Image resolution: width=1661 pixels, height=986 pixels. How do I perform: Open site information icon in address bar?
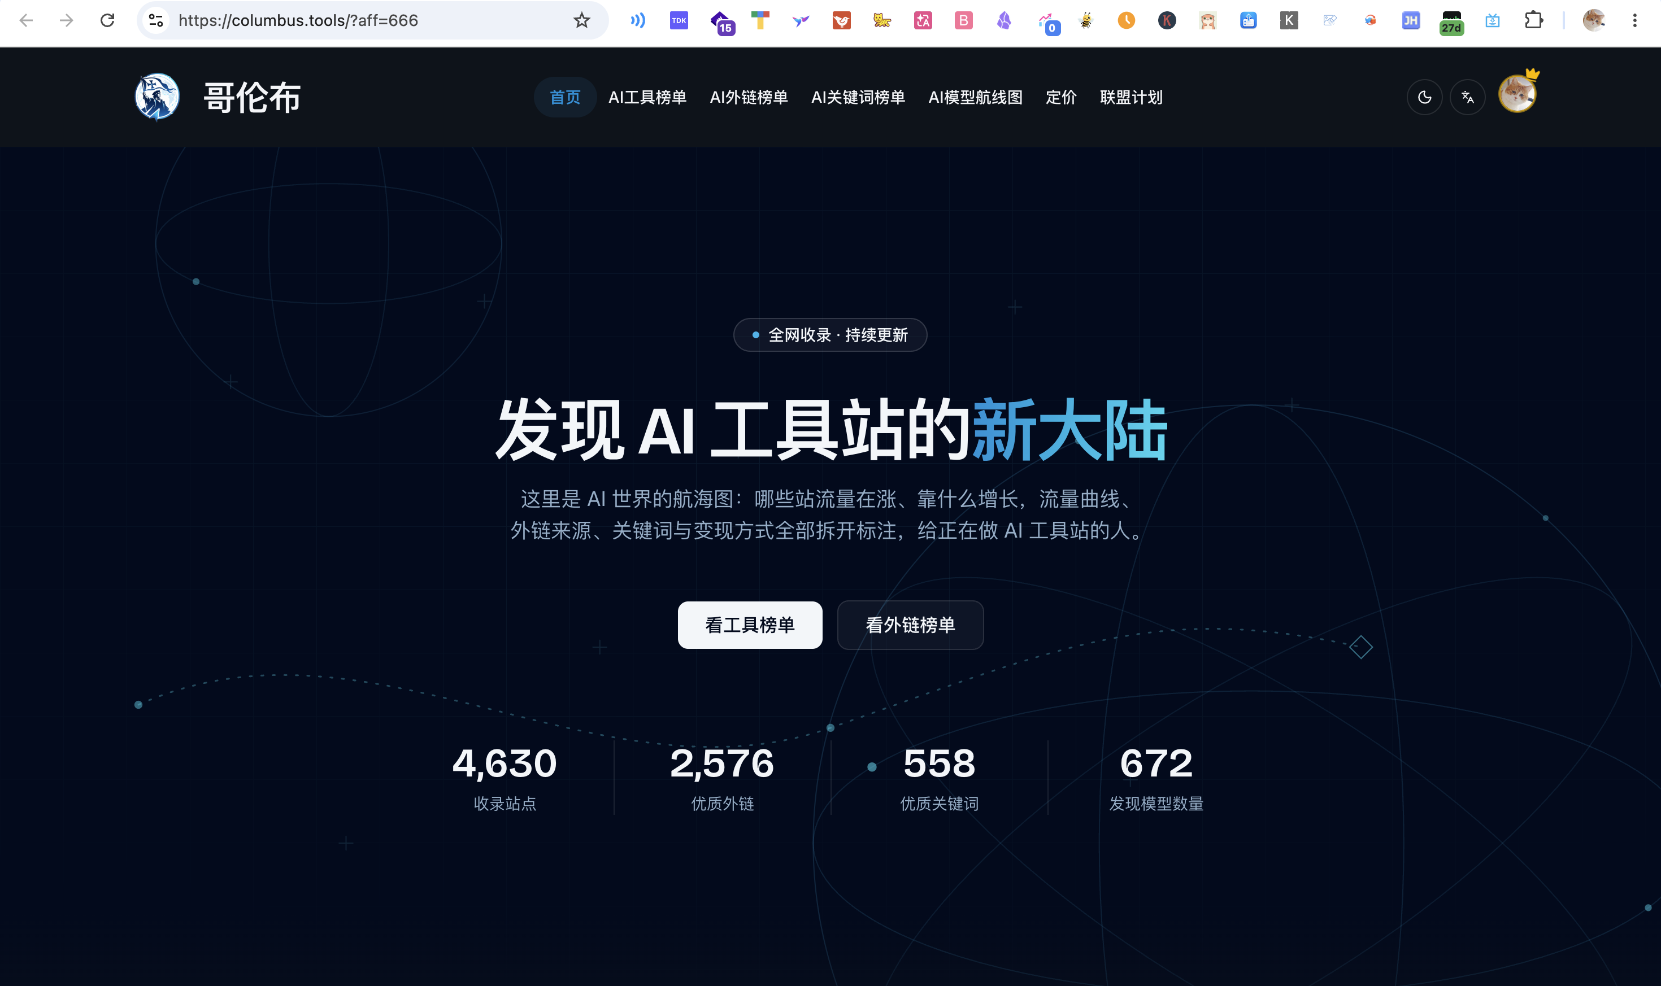click(156, 20)
